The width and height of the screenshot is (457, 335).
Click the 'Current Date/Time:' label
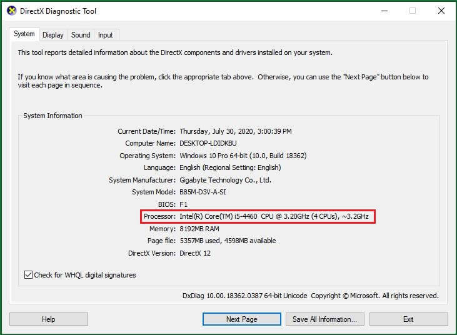click(146, 131)
